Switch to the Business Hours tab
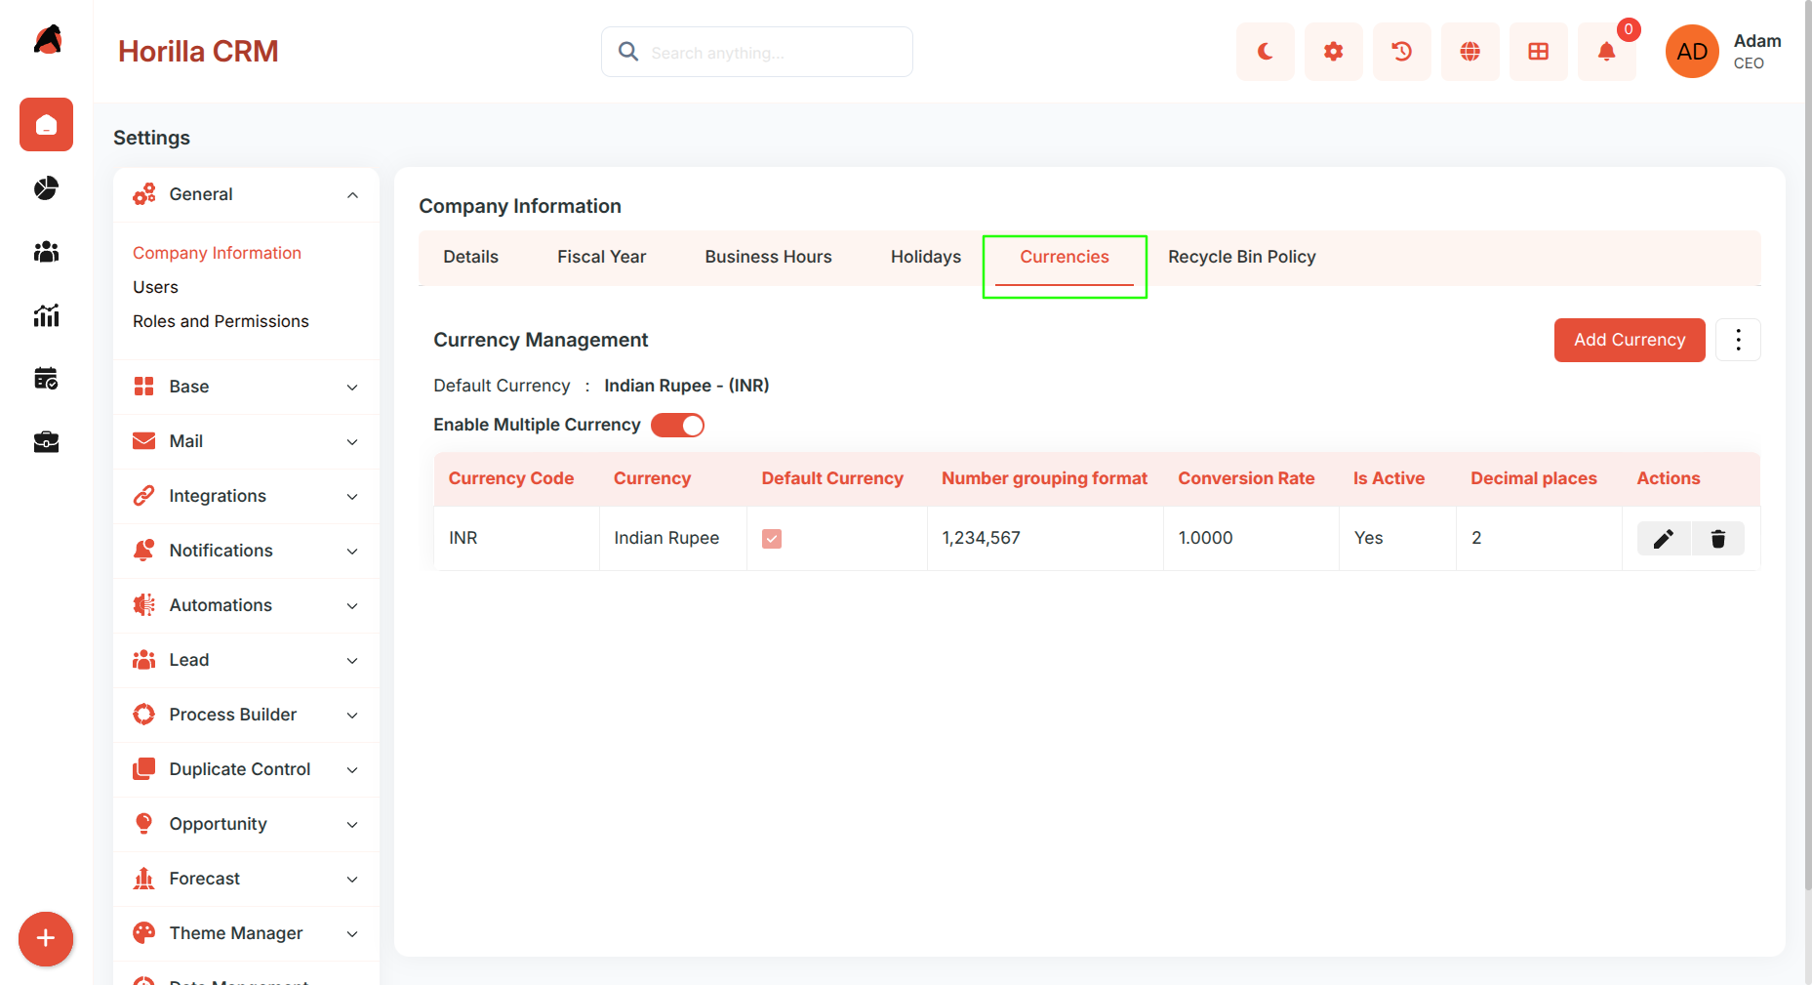The image size is (1812, 985). 768,257
